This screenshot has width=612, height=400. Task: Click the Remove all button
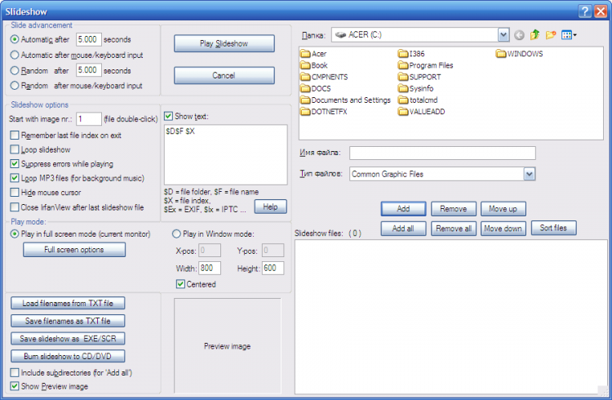pos(454,228)
